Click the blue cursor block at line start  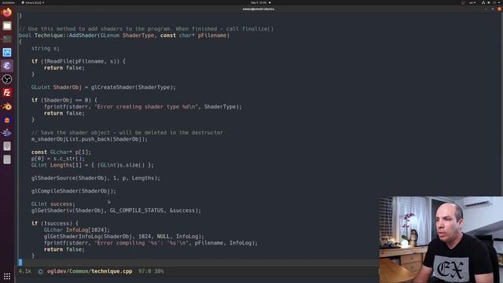[20, 262]
